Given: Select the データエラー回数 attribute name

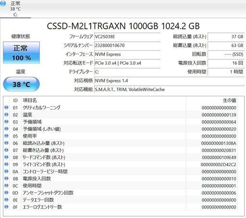Looking at the screenshot, I should 38,200.
